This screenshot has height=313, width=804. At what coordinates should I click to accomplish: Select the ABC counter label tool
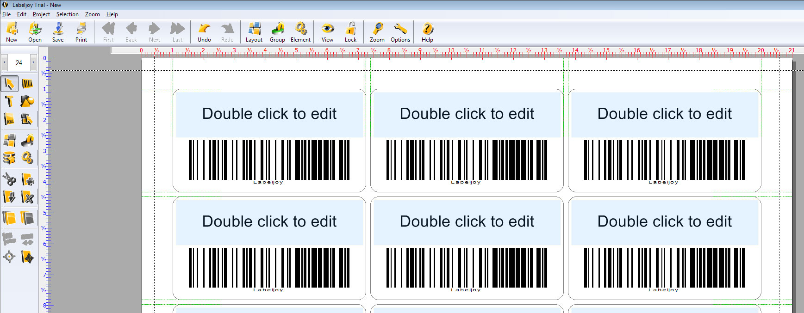click(x=9, y=119)
